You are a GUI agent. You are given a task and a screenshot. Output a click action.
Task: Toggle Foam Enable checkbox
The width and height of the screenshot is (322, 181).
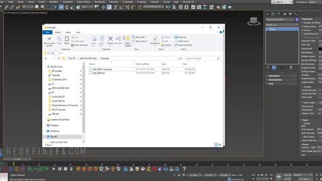[302, 124]
